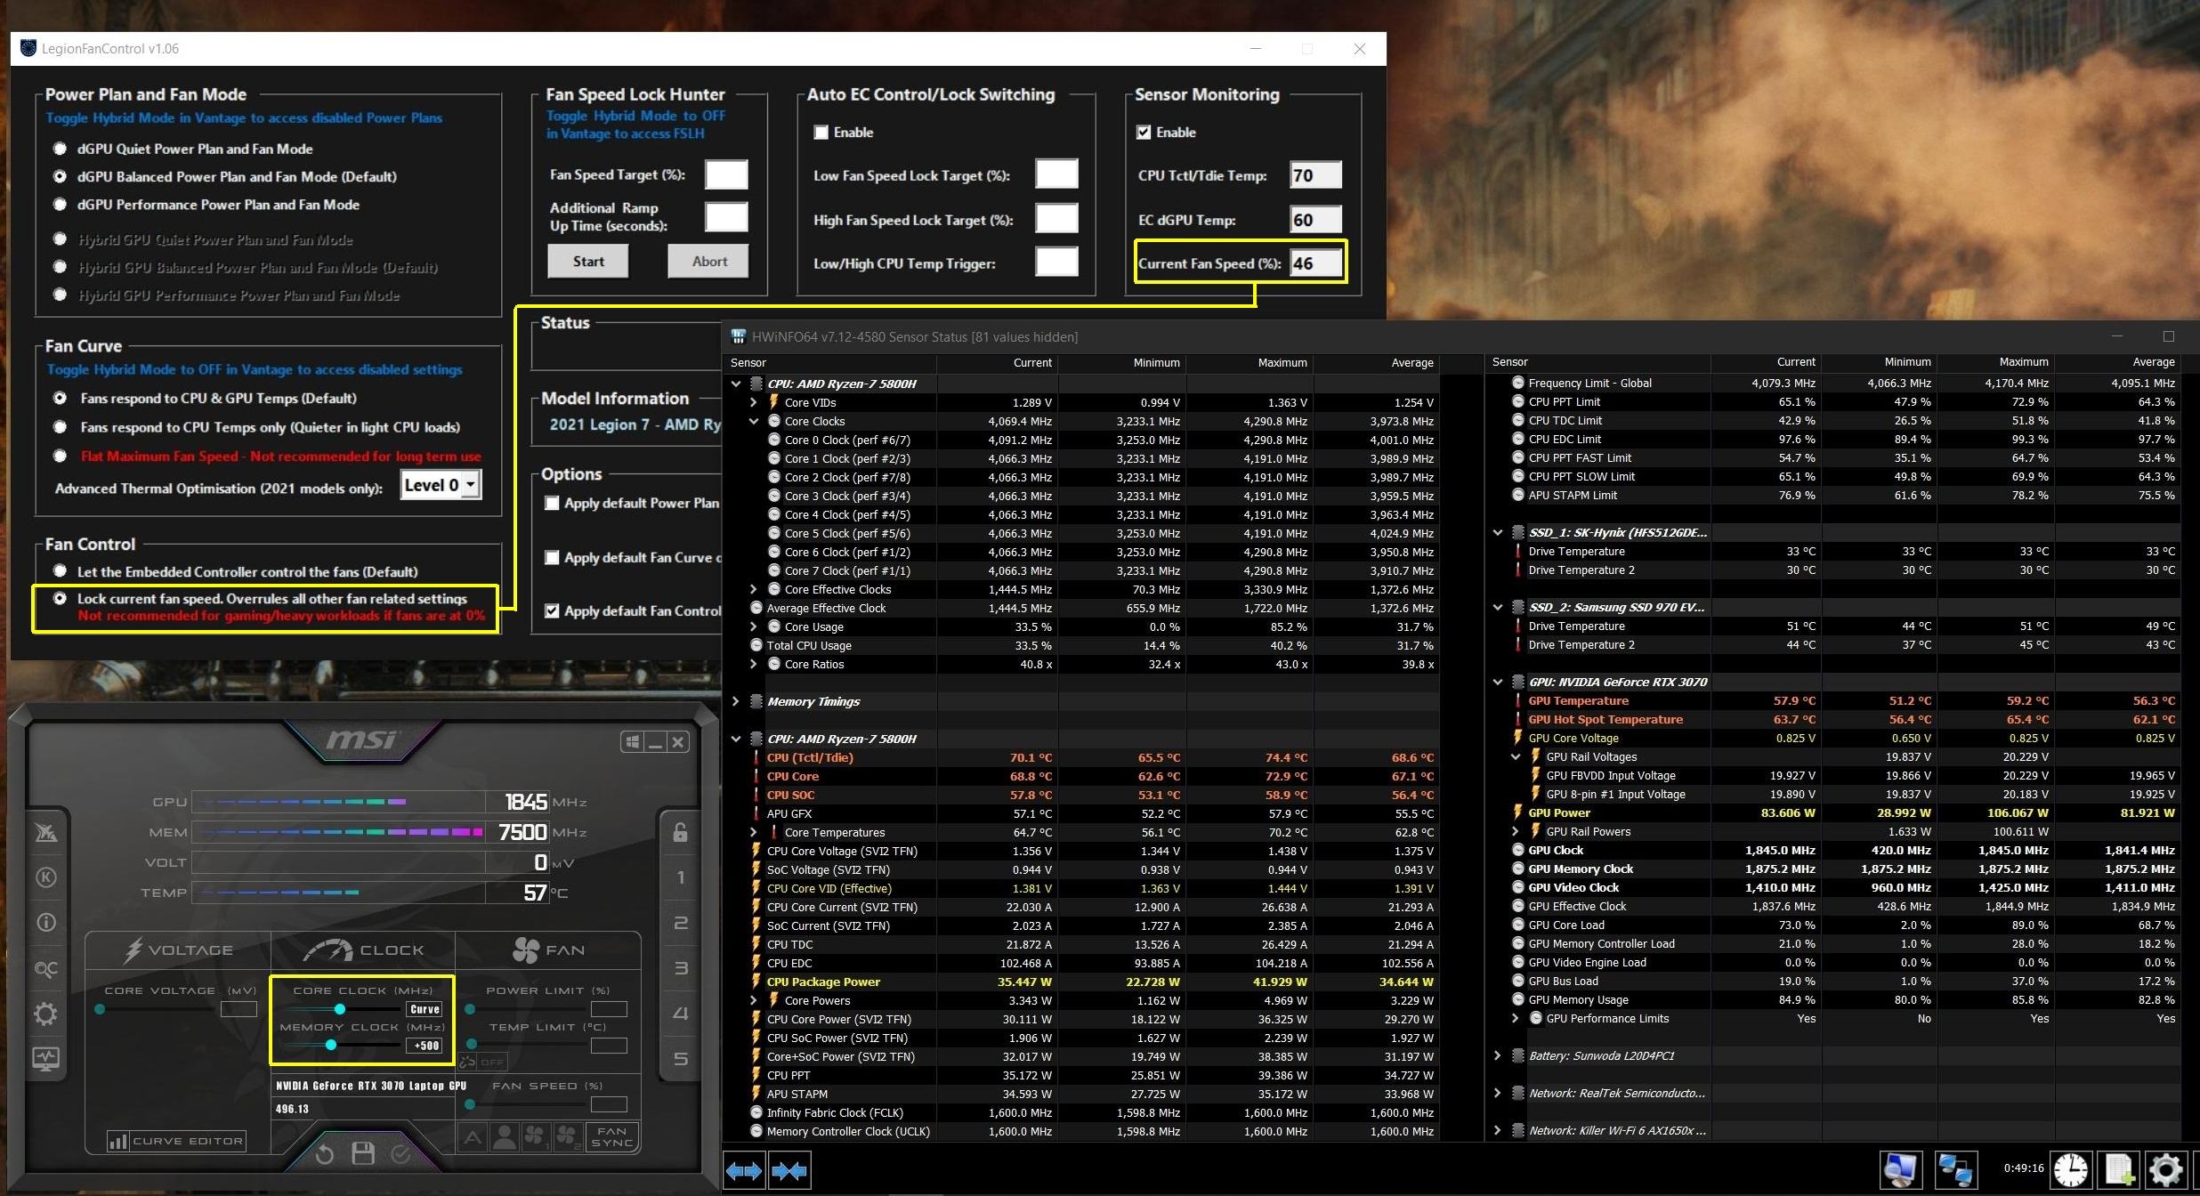Open MSI Afterburner Kombustor stress test icon
The height and width of the screenshot is (1196, 2200).
(46, 877)
